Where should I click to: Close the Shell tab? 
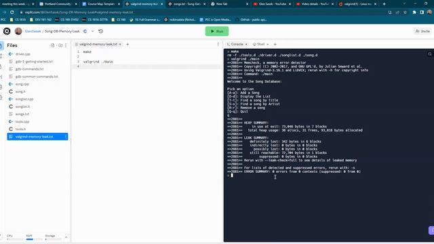point(268,44)
